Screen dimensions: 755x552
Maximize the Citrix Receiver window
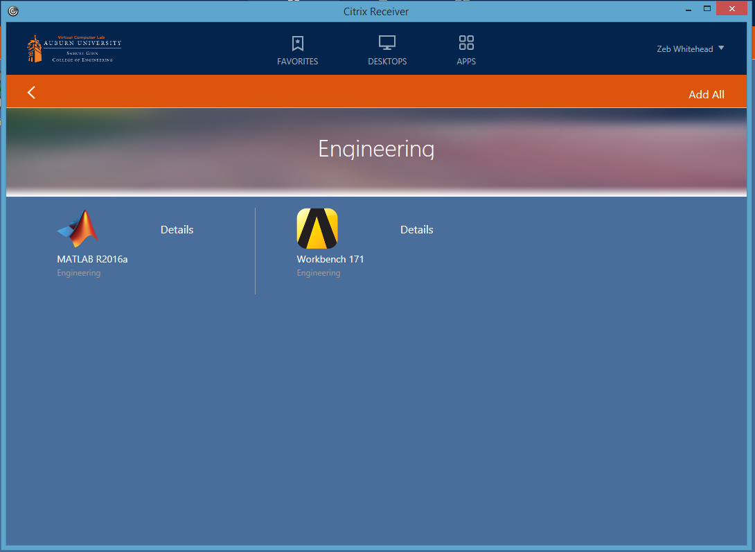(707, 9)
